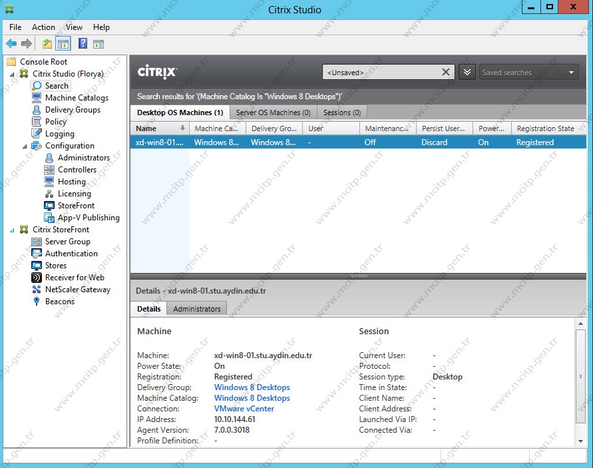Click the details pane scroll up arrow
This screenshot has height=468, width=593.
(580, 324)
